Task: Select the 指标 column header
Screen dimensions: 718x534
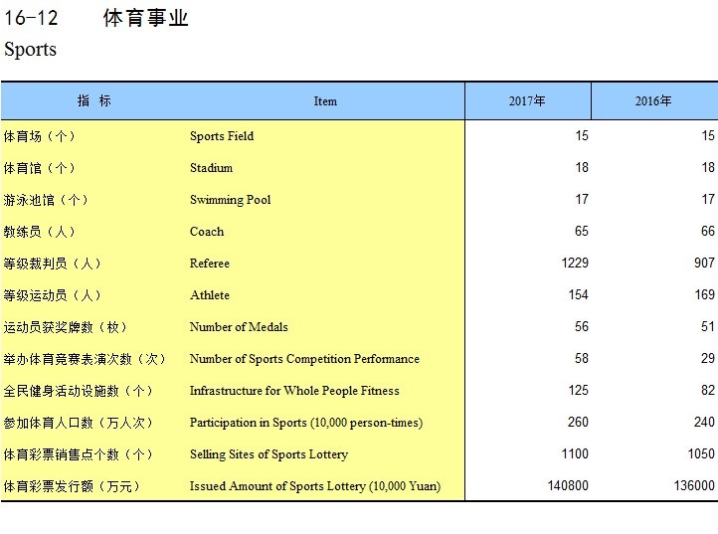Action: (x=94, y=101)
